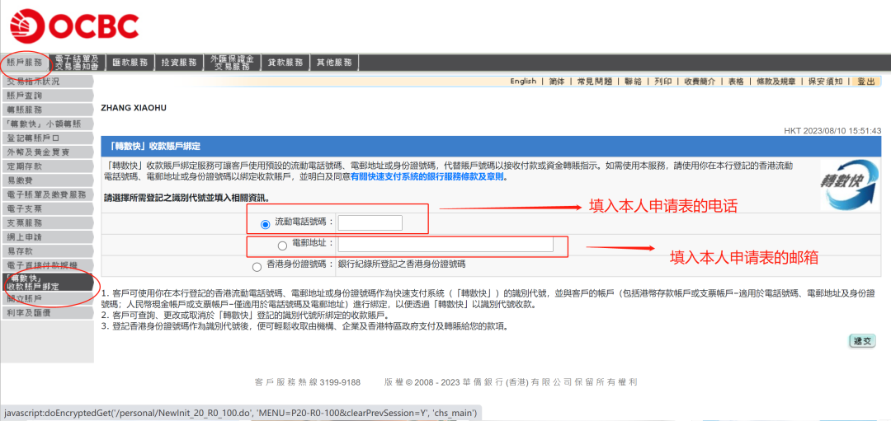Open 外幣及黃金買賣 sidebar item
The image size is (891, 421).
pyautogui.click(x=47, y=152)
